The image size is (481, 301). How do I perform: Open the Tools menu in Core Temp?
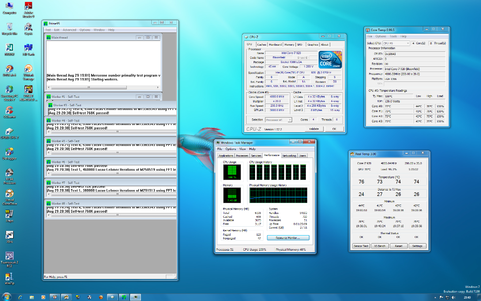[x=393, y=36]
